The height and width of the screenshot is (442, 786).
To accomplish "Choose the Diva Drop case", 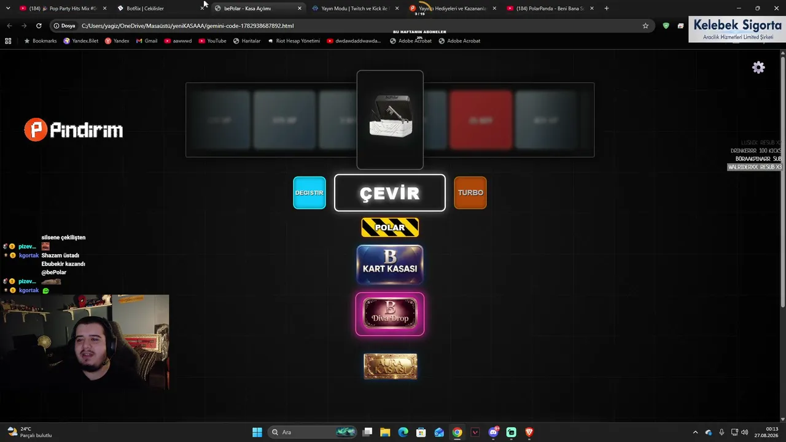I will 390,314.
